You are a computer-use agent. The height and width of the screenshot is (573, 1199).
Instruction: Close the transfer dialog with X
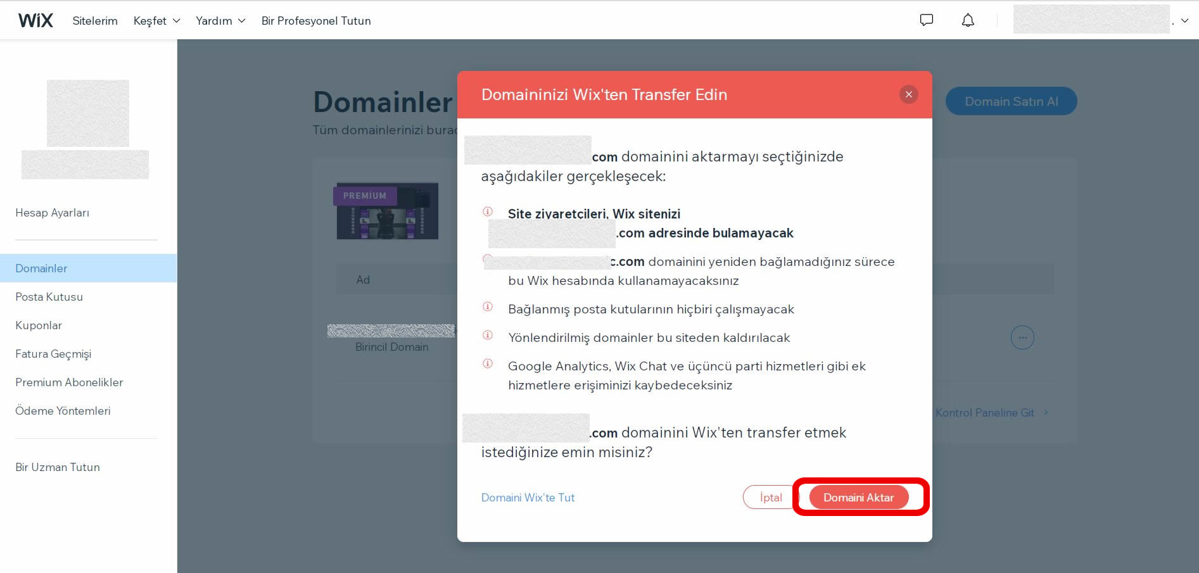pos(908,94)
